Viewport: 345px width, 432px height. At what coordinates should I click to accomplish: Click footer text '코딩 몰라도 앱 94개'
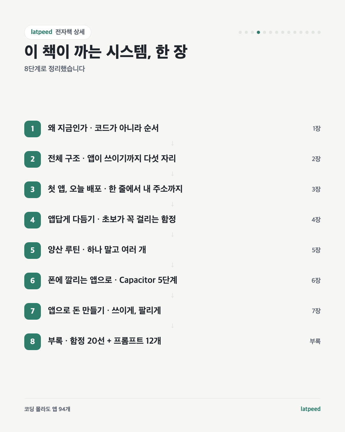tap(47, 409)
